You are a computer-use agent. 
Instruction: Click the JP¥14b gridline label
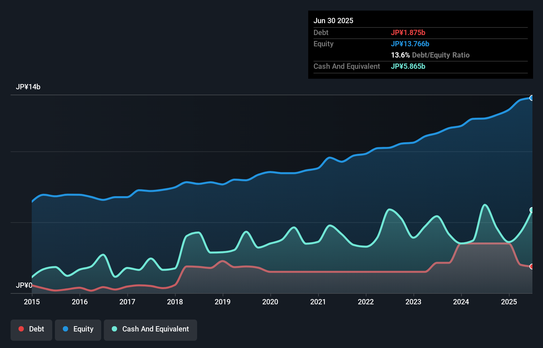[28, 87]
